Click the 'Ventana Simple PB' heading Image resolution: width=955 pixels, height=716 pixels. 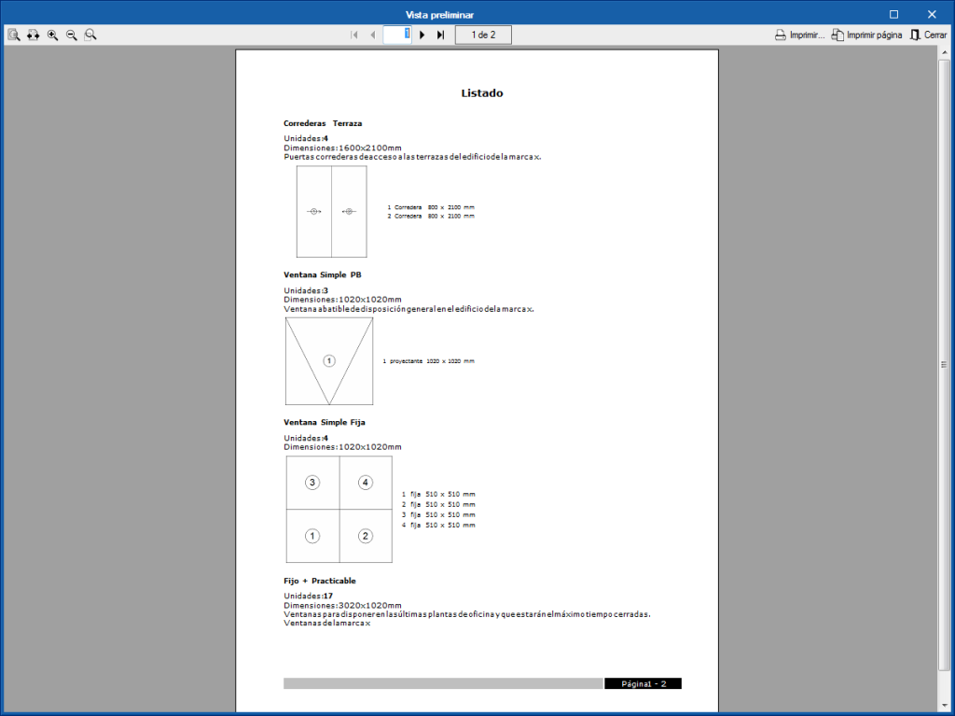pos(322,275)
